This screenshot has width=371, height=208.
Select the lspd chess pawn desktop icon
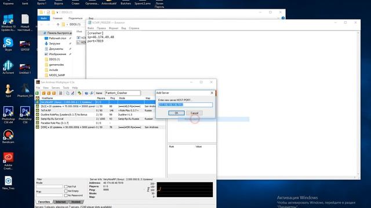(x=8, y=90)
